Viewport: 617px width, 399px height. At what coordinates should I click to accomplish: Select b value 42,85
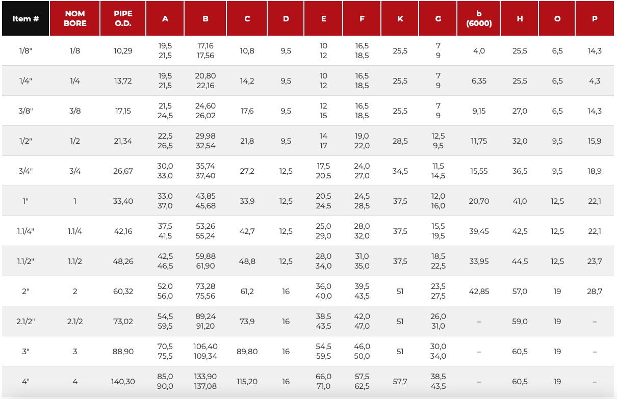point(479,291)
